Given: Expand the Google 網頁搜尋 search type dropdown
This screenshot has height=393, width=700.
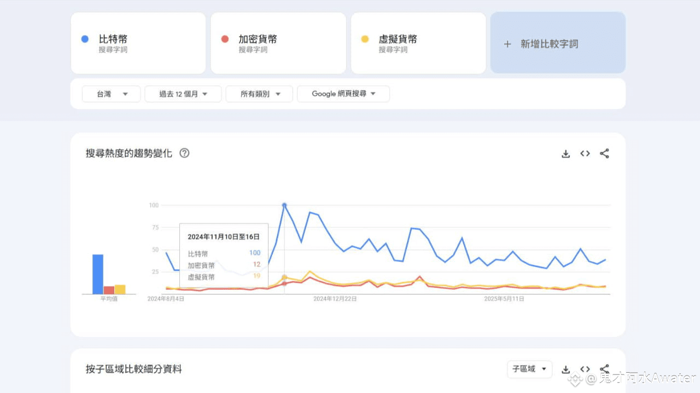Looking at the screenshot, I should coord(343,94).
